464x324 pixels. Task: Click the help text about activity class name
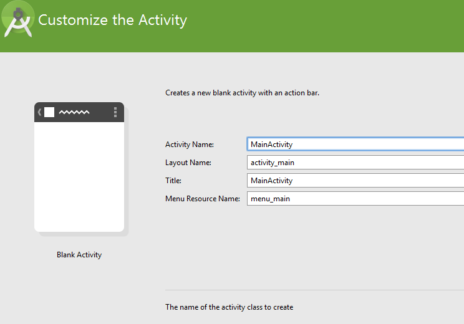(229, 307)
